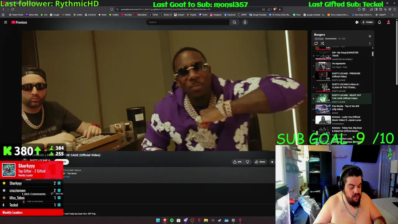398x224 pixels.
Task: Open Twitch bookmark
Action: pos(203,15)
